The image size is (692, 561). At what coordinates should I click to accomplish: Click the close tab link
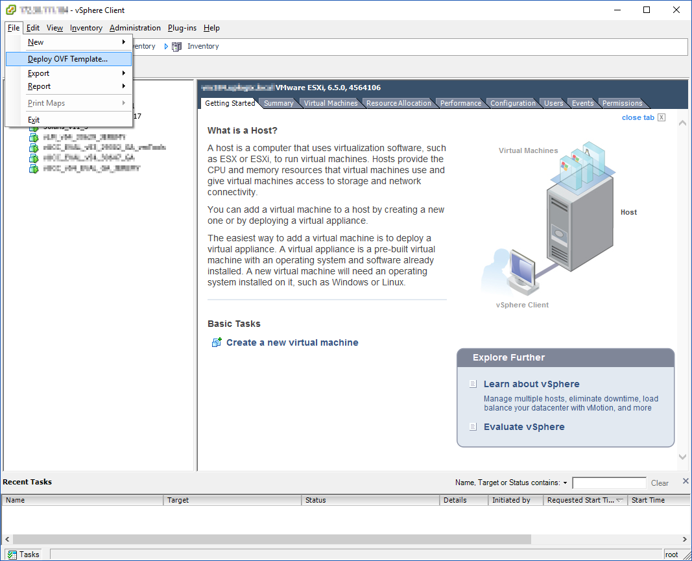(x=638, y=117)
